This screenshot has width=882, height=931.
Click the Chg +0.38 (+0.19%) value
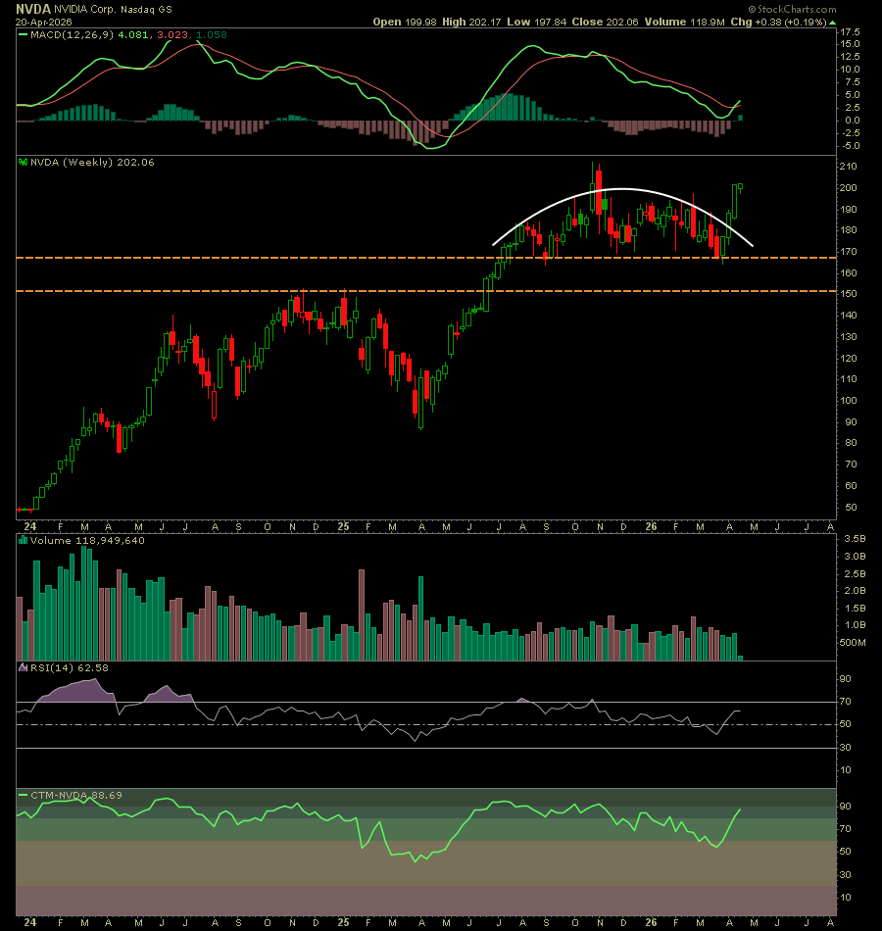coord(779,22)
